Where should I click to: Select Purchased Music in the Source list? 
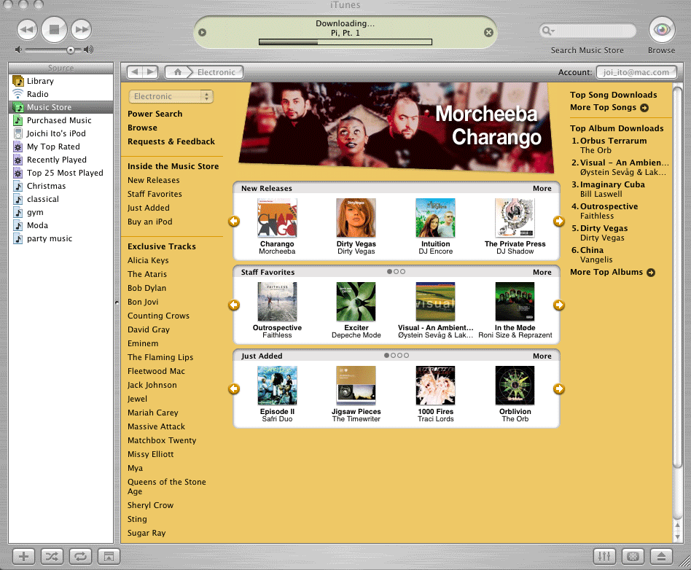click(x=59, y=120)
